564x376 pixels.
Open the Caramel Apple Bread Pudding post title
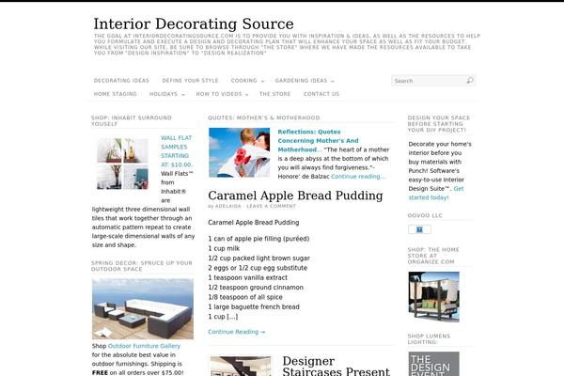click(x=295, y=196)
